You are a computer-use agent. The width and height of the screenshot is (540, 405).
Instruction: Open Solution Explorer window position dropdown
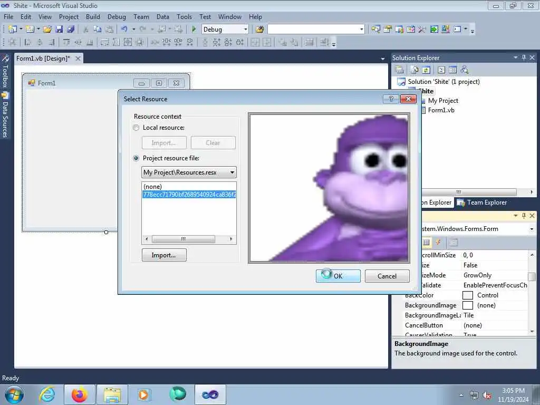(x=516, y=57)
